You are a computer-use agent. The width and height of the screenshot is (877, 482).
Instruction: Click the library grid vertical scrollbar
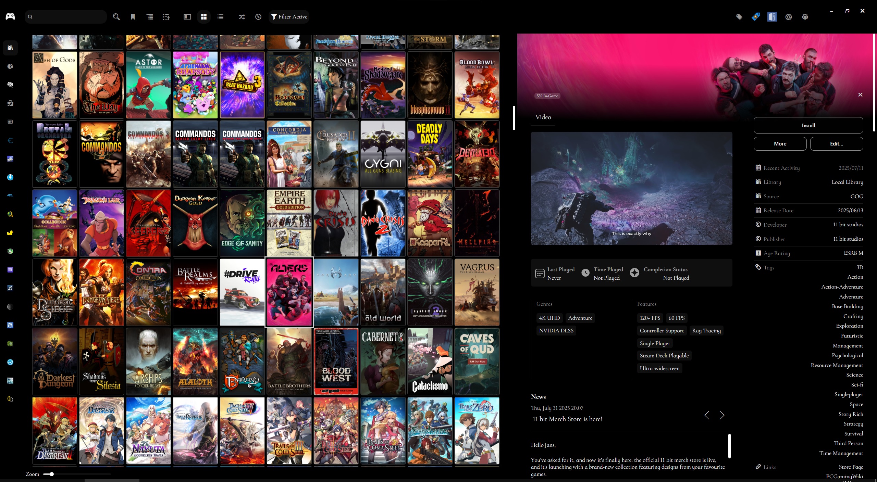point(514,118)
